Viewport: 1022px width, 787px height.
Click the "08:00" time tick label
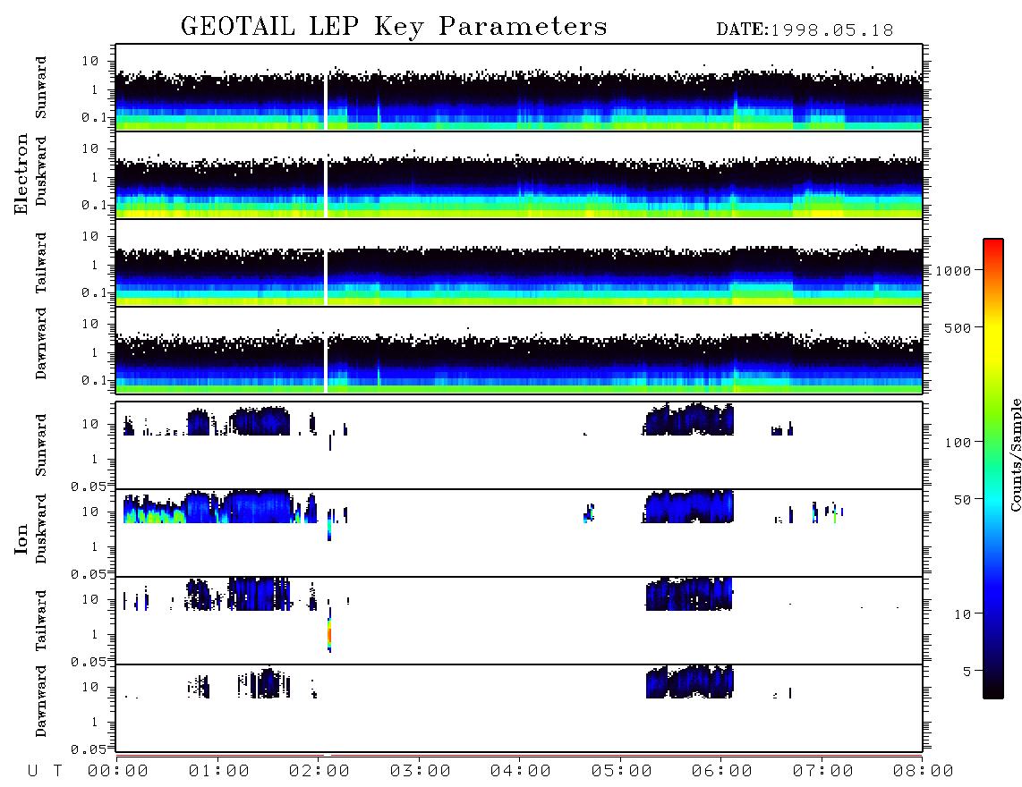pos(924,771)
